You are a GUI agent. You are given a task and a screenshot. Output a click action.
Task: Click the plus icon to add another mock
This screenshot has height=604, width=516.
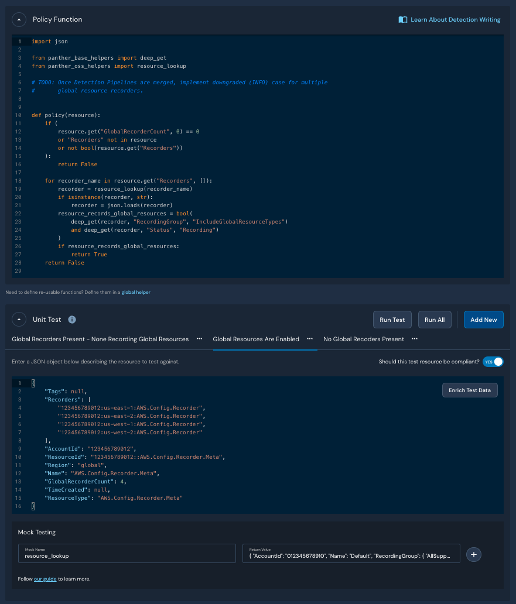pyautogui.click(x=473, y=554)
